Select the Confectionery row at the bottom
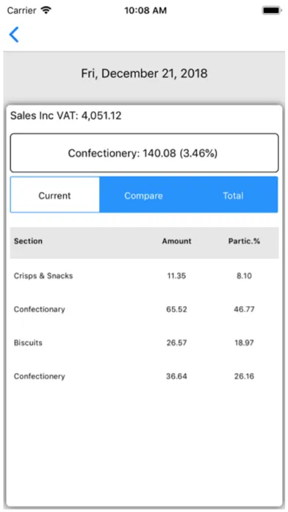 [x=144, y=376]
